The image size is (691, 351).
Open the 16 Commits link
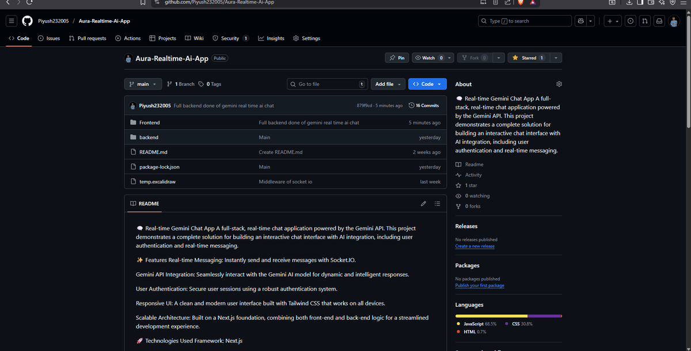[424, 105]
